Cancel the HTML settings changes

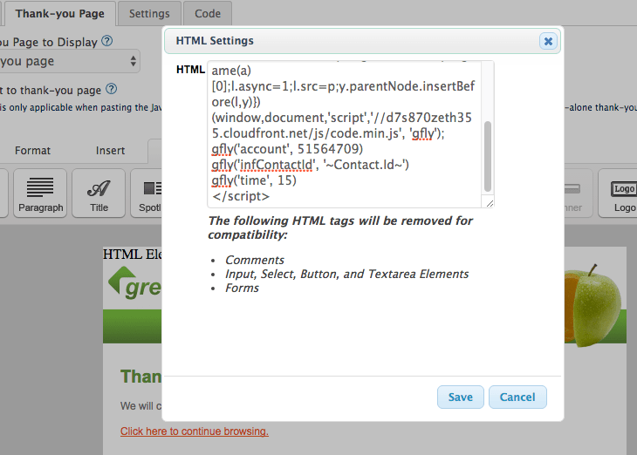[517, 397]
